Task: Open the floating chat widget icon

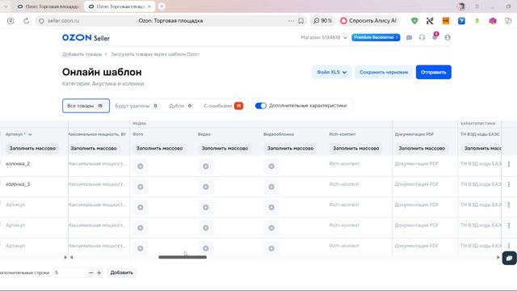Action: coord(510,259)
